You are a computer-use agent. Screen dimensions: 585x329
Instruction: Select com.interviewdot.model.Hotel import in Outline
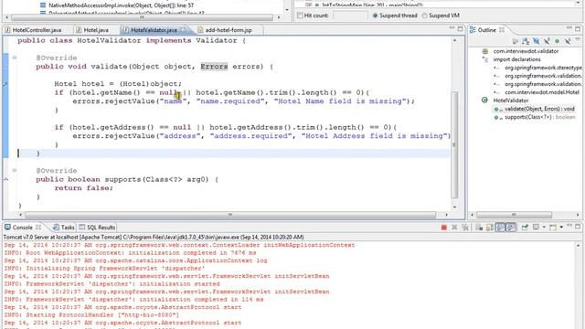pyautogui.click(x=542, y=92)
